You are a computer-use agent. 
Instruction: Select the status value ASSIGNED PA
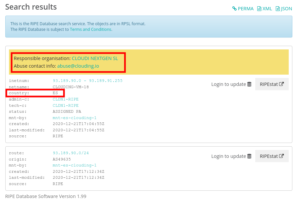67,111
